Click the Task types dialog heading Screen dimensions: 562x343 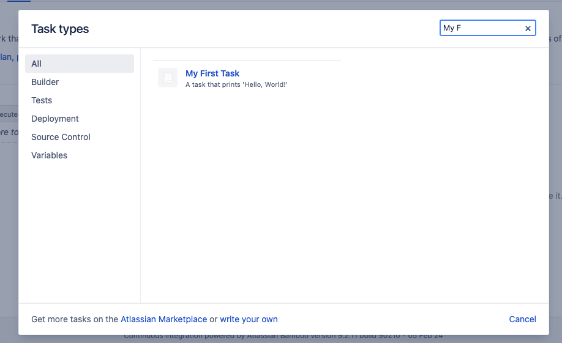click(x=60, y=29)
